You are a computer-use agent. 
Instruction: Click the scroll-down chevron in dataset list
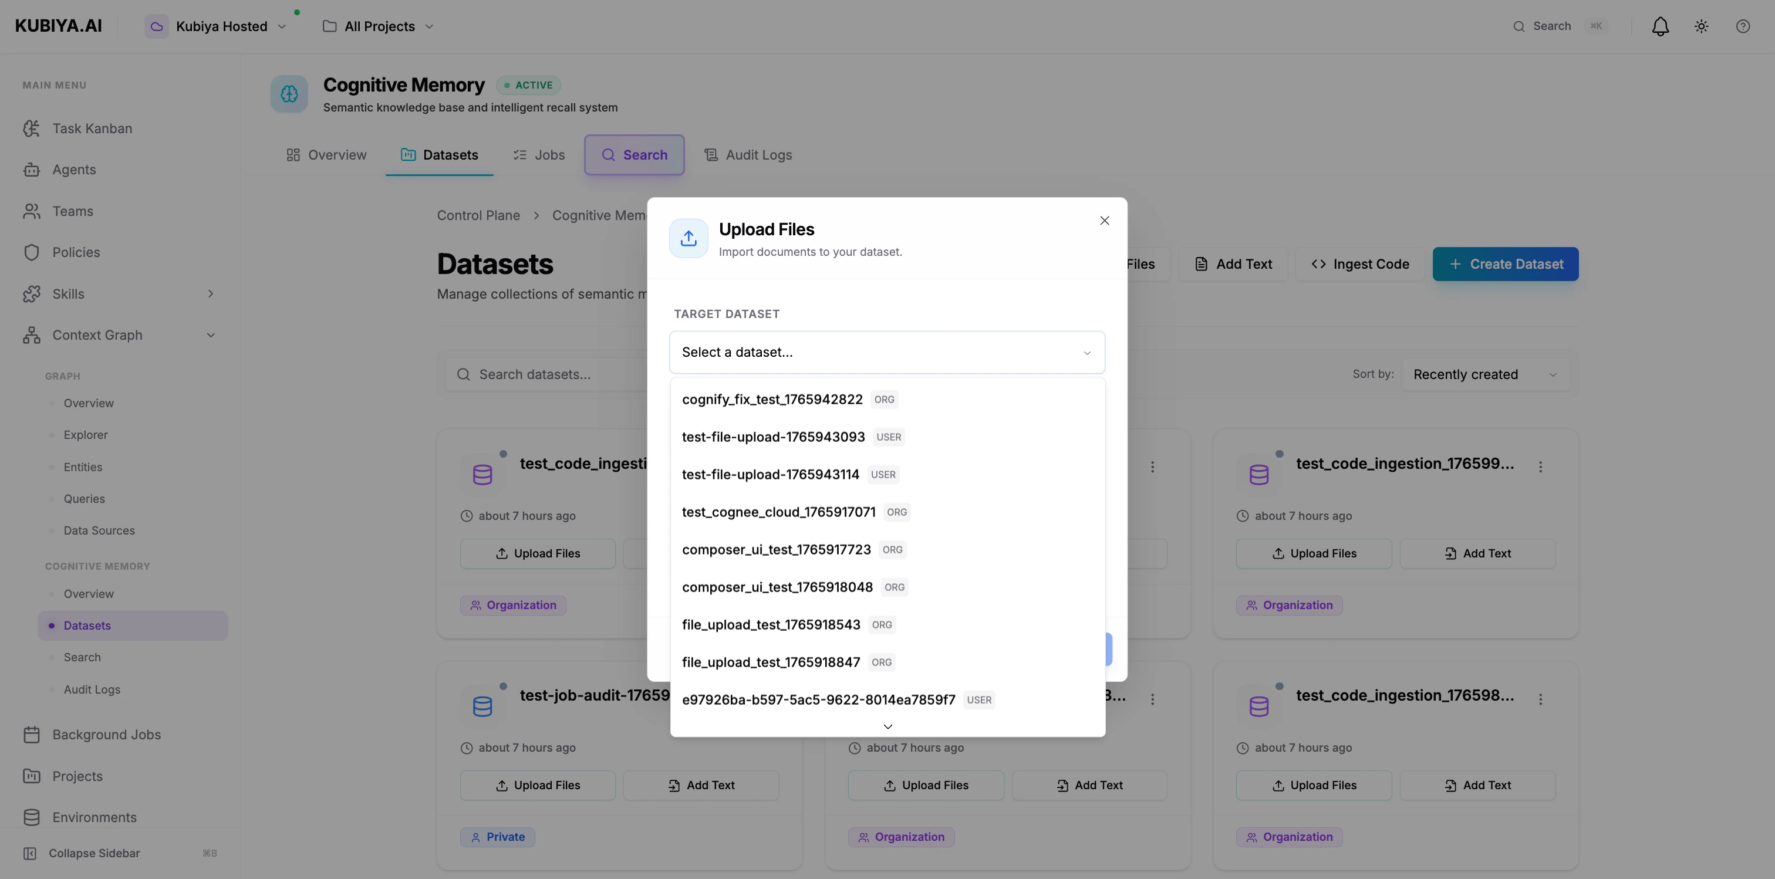[x=887, y=726]
